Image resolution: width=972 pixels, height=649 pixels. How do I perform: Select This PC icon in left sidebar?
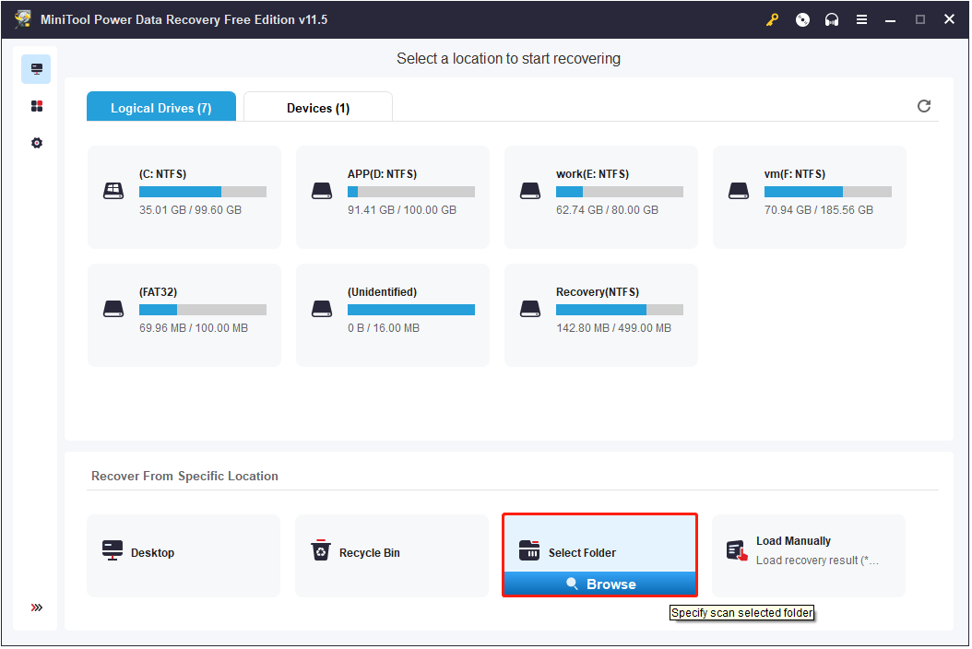coord(37,69)
